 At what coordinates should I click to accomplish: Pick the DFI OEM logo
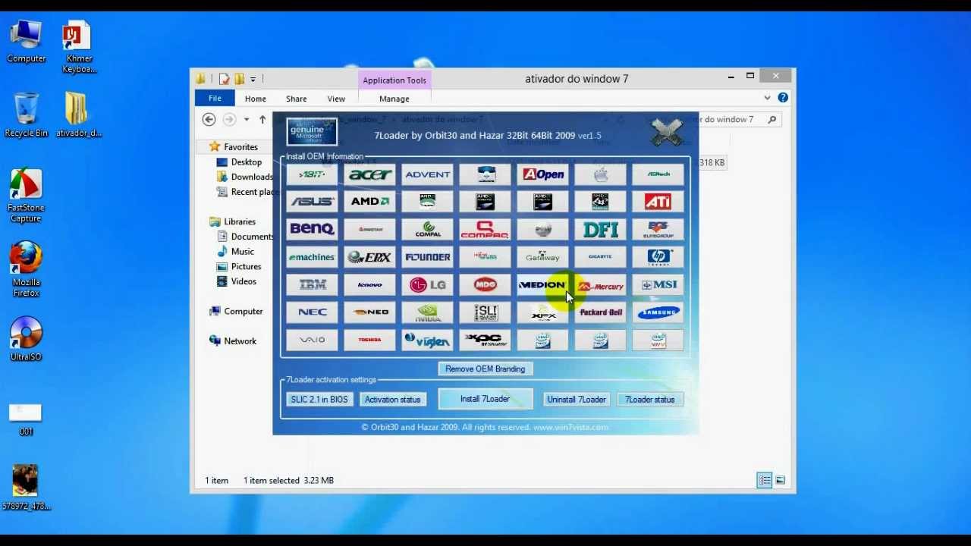pyautogui.click(x=601, y=229)
